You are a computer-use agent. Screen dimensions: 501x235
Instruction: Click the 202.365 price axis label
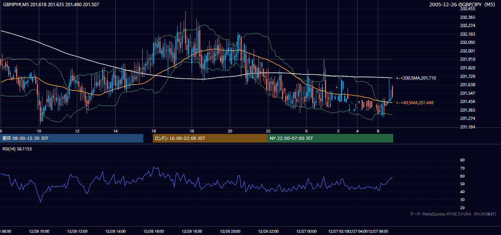(467, 17)
